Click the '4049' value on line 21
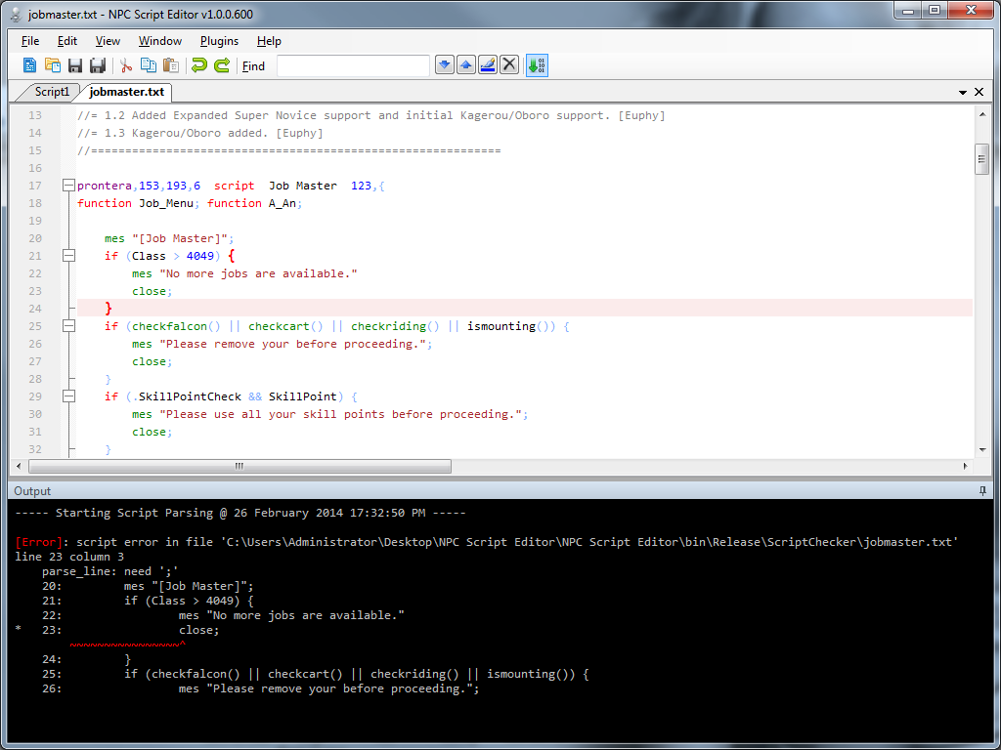 point(199,256)
